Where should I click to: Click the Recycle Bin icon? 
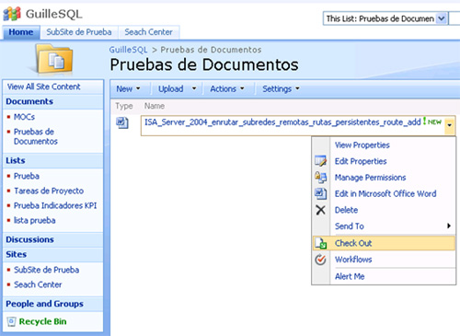pos(11,321)
